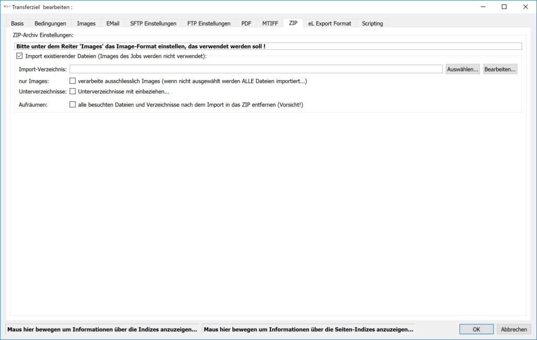Uncheck Import existierender Dateien checkbox
The width and height of the screenshot is (537, 340).
[x=19, y=56]
